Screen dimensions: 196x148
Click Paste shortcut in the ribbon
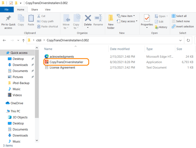(48, 26)
